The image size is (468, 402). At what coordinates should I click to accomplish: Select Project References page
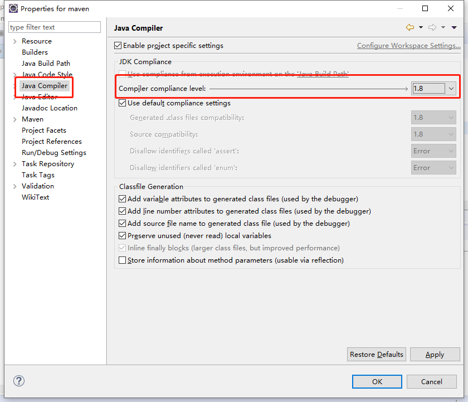(52, 142)
